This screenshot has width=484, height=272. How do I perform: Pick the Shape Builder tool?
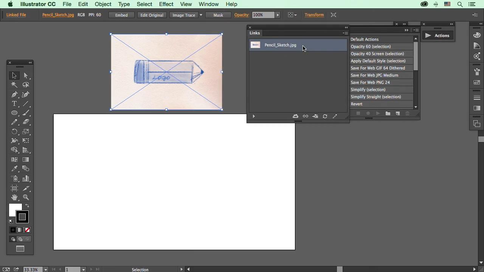(x=14, y=150)
